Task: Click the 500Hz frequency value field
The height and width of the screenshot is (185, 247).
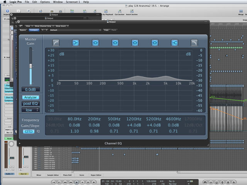Action: 114,119
